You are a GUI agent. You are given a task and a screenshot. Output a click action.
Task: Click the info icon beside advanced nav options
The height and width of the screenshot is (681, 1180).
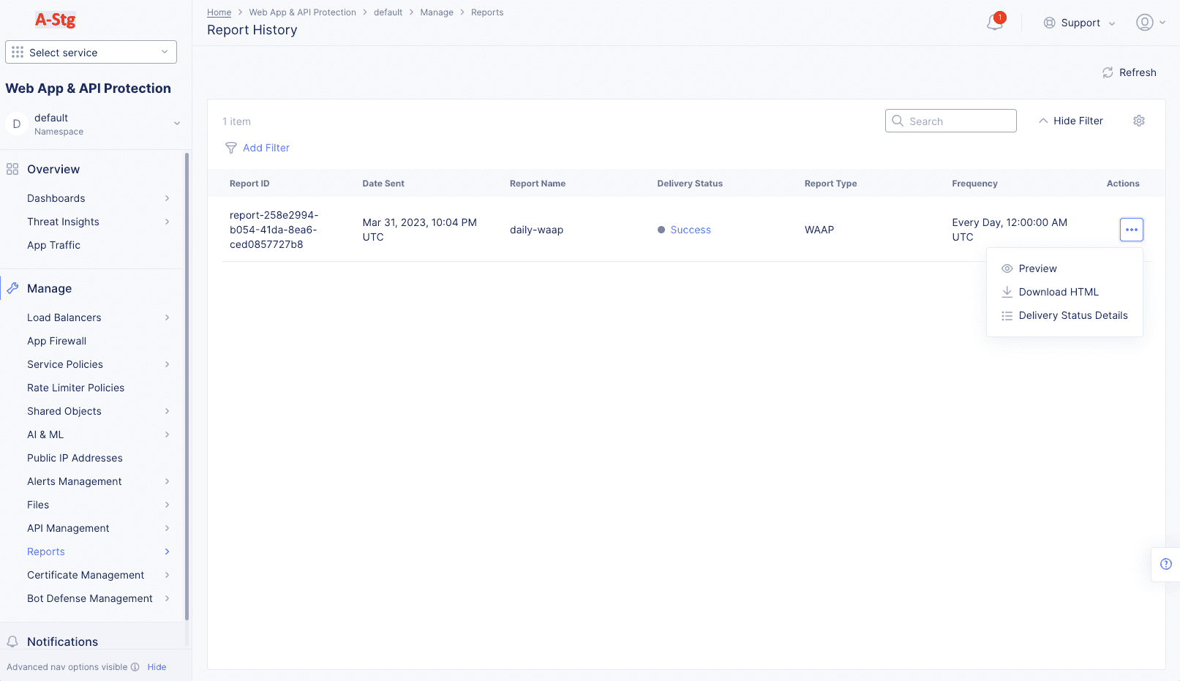click(135, 667)
